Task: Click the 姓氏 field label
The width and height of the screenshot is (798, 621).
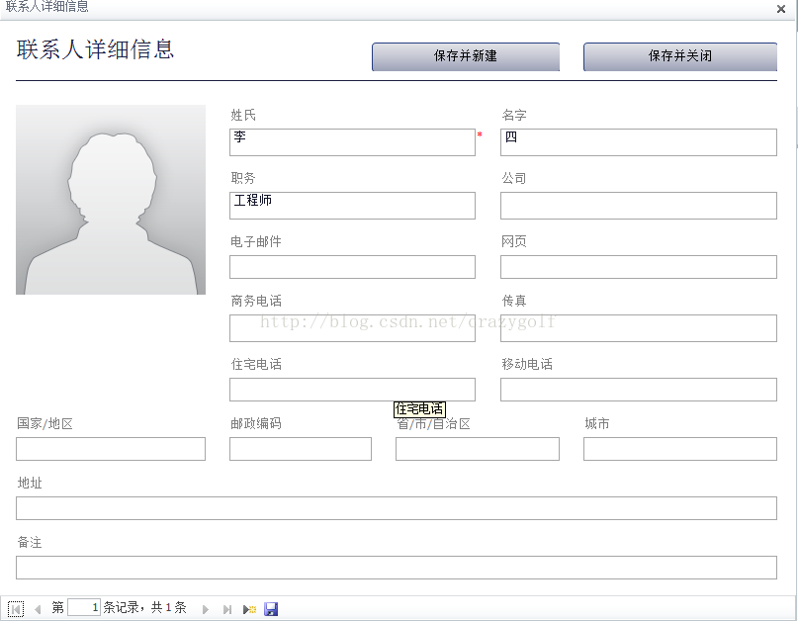Action: pyautogui.click(x=243, y=115)
